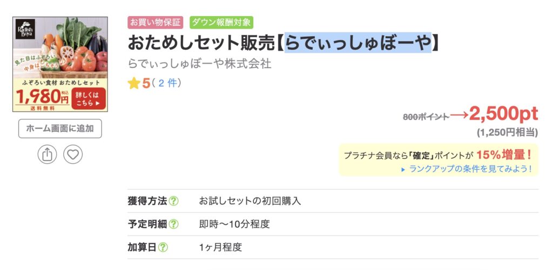Click the yellow star rating icon
553x270 pixels.
click(x=134, y=83)
